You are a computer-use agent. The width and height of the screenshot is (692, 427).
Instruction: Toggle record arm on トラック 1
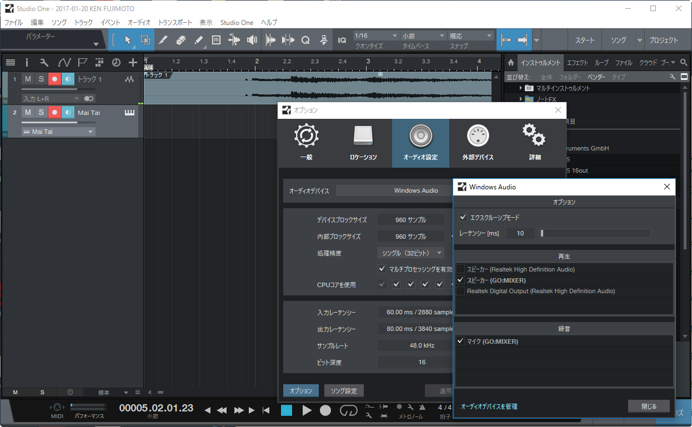(54, 79)
